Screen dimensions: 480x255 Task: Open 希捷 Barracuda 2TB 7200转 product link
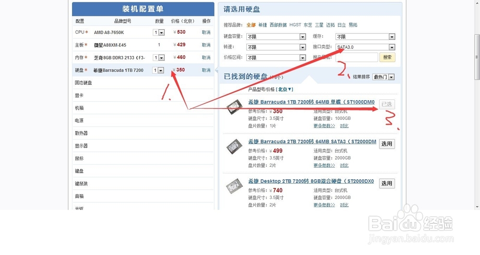pyautogui.click(x=312, y=141)
